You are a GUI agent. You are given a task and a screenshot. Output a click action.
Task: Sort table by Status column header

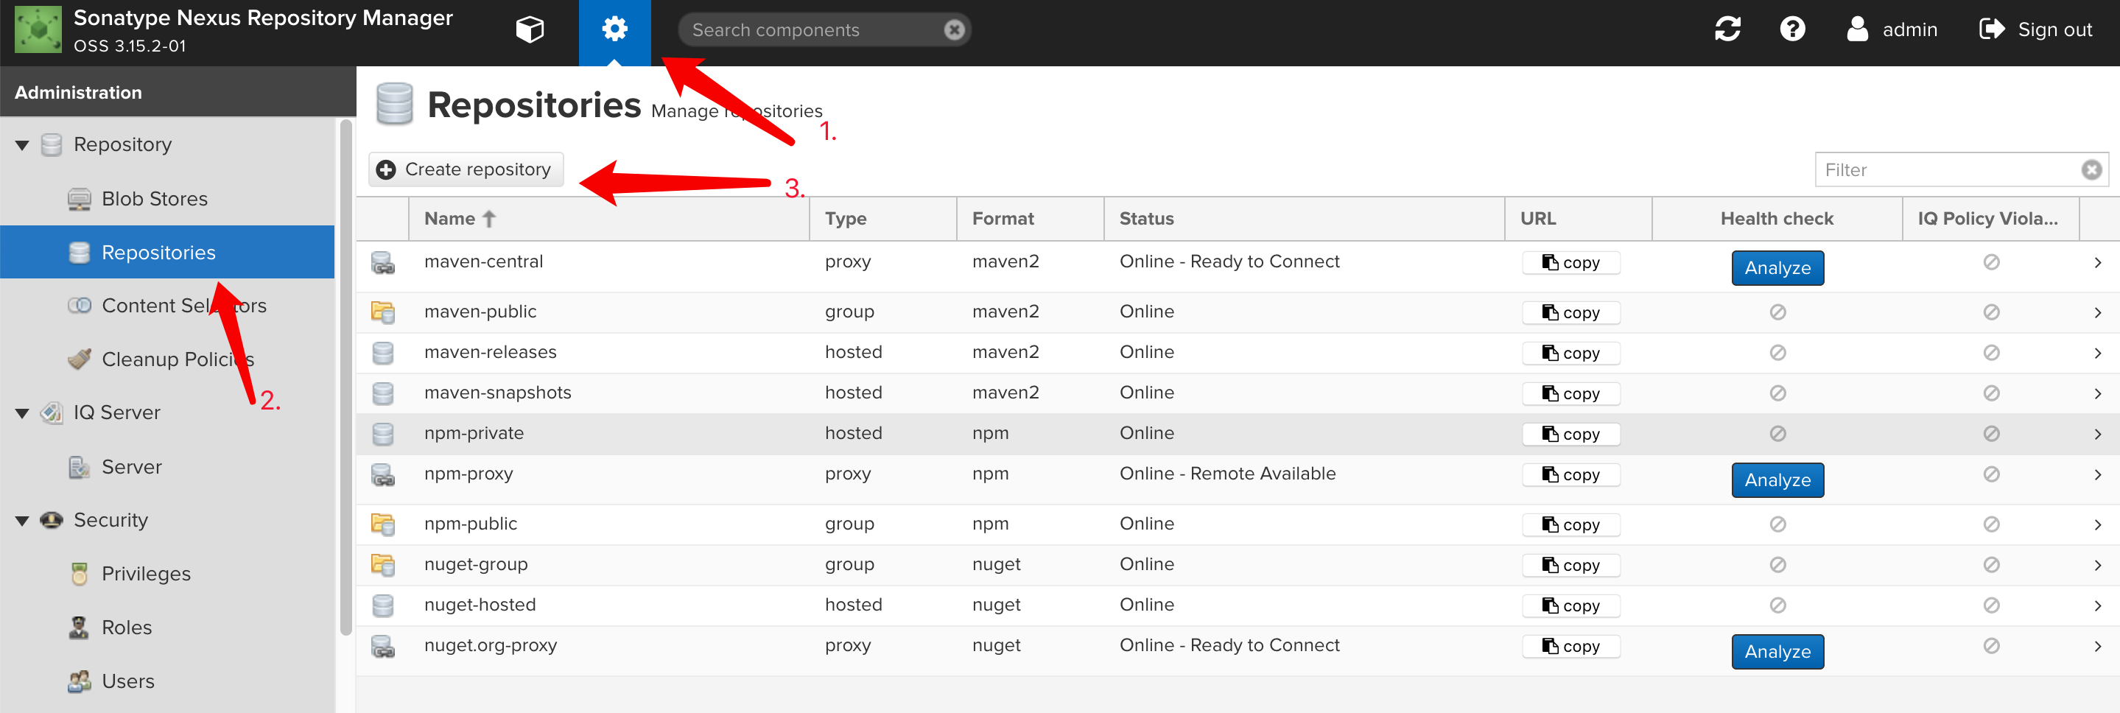point(1305,219)
